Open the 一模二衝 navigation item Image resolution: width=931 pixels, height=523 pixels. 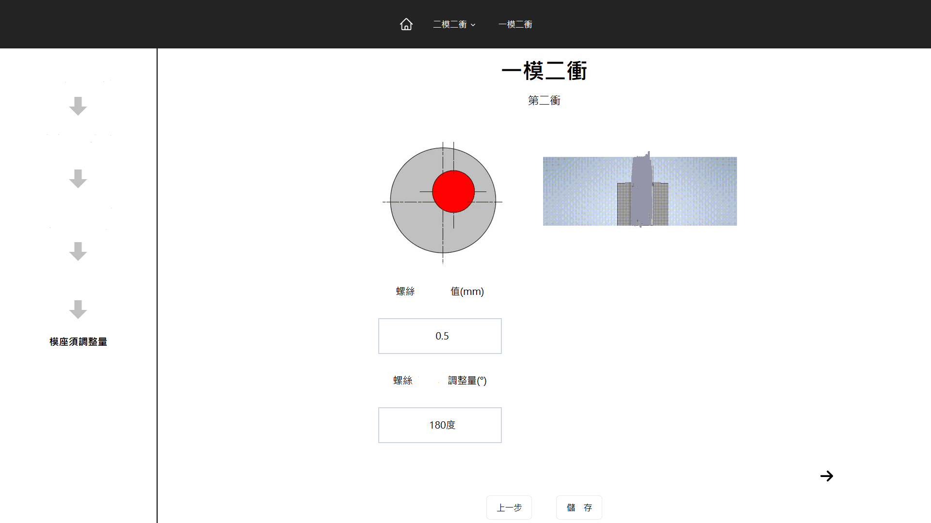pos(515,24)
